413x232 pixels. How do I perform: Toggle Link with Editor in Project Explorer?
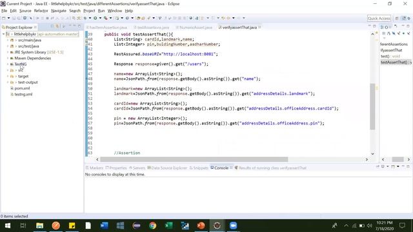click(x=57, y=26)
